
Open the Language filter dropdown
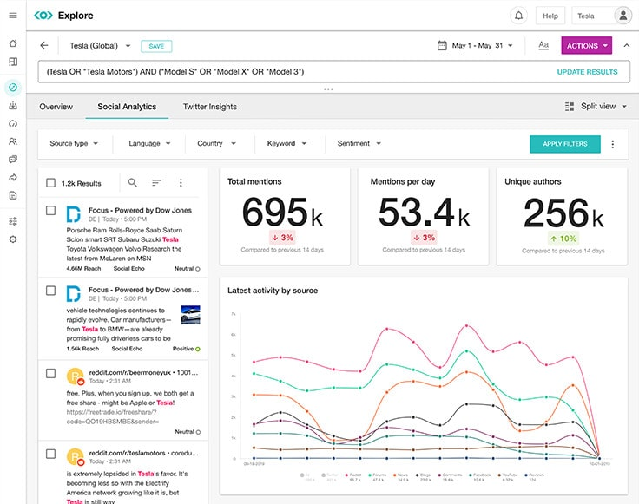tap(149, 143)
